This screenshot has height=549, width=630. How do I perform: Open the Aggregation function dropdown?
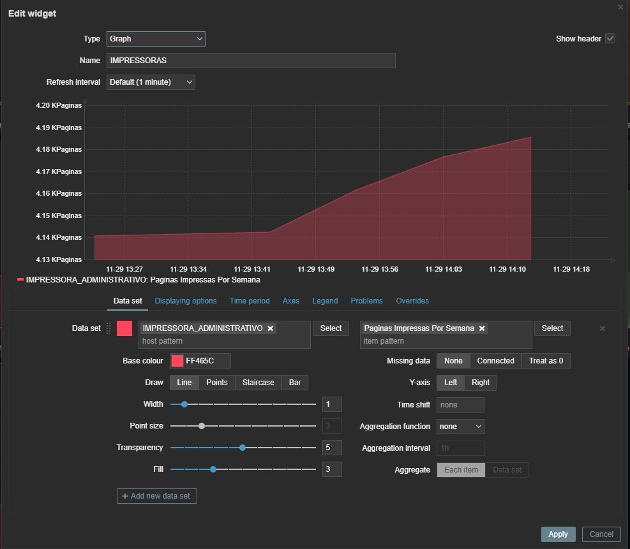pyautogui.click(x=460, y=427)
